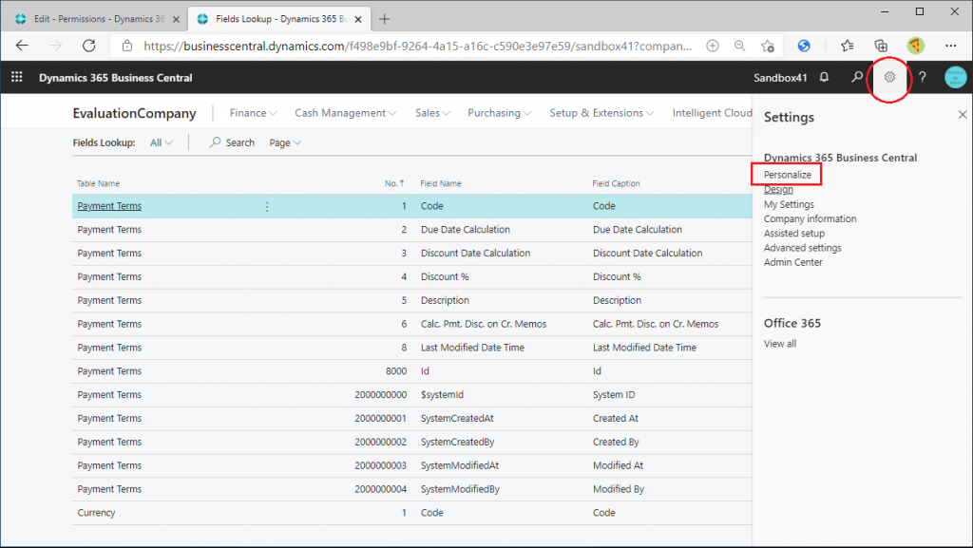This screenshot has height=548, width=973.
Task: Sort by the Field Caption column header
Action: click(616, 183)
